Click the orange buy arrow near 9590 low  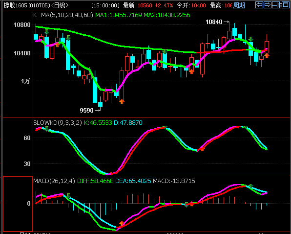[122, 101]
